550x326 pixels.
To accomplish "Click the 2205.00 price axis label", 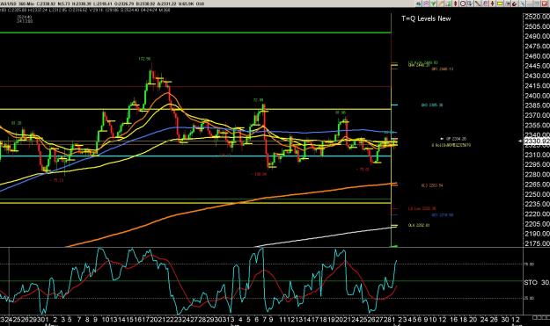I will coord(537,224).
